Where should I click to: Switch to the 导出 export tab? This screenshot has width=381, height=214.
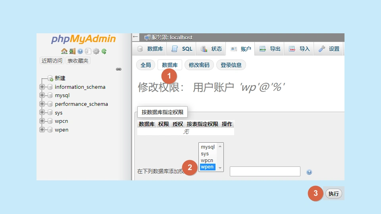[x=270, y=49]
